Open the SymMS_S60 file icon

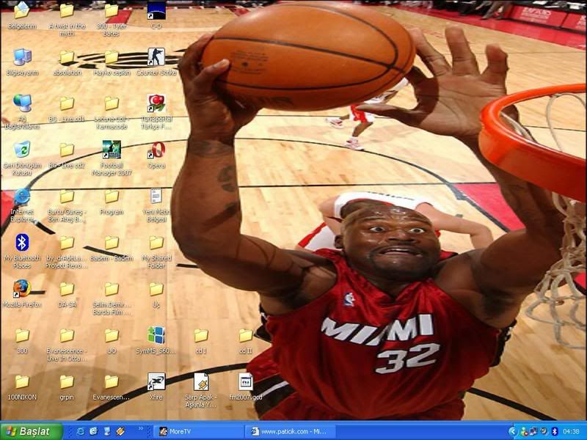(156, 335)
